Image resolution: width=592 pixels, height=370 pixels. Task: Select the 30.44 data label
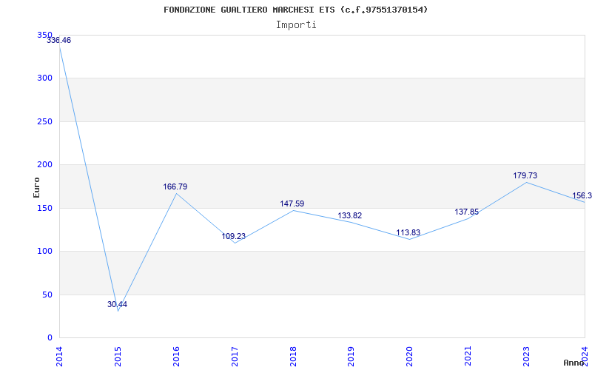pyautogui.click(x=117, y=304)
